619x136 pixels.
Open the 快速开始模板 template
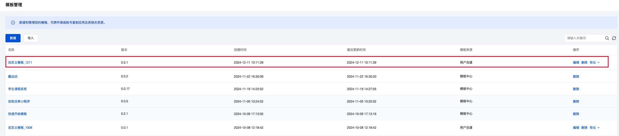[17, 114]
